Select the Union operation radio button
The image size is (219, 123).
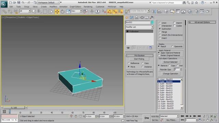(x=160, y=23)
